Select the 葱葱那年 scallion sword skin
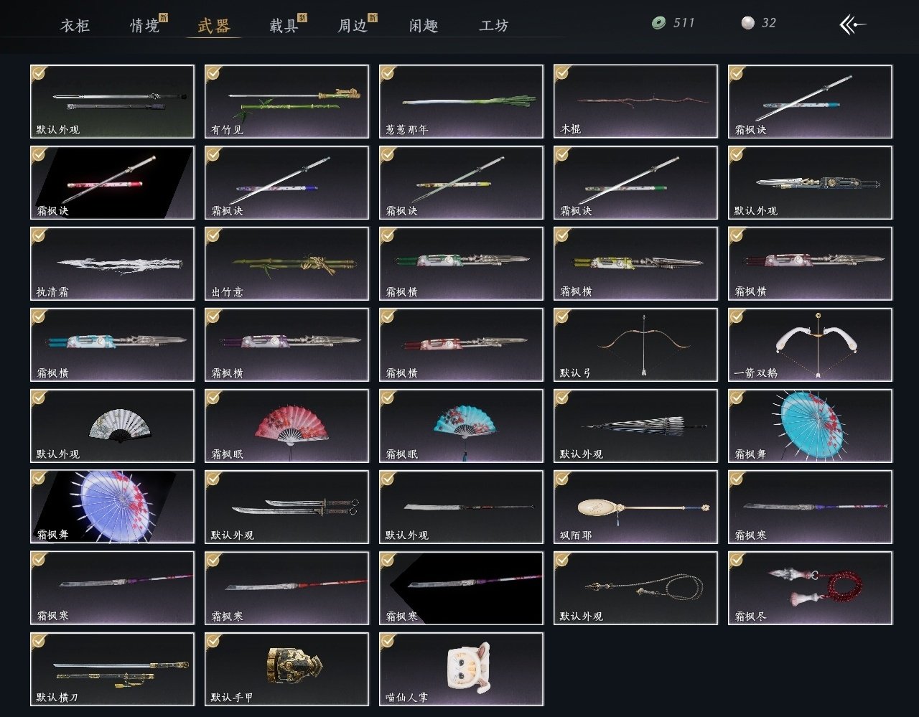The width and height of the screenshot is (919, 717). coord(461,101)
